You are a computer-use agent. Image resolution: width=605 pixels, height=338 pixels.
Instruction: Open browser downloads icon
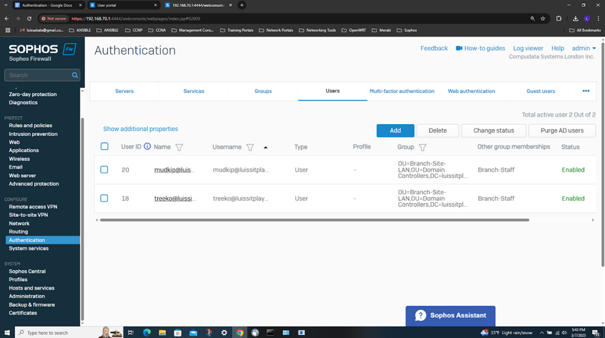click(575, 19)
